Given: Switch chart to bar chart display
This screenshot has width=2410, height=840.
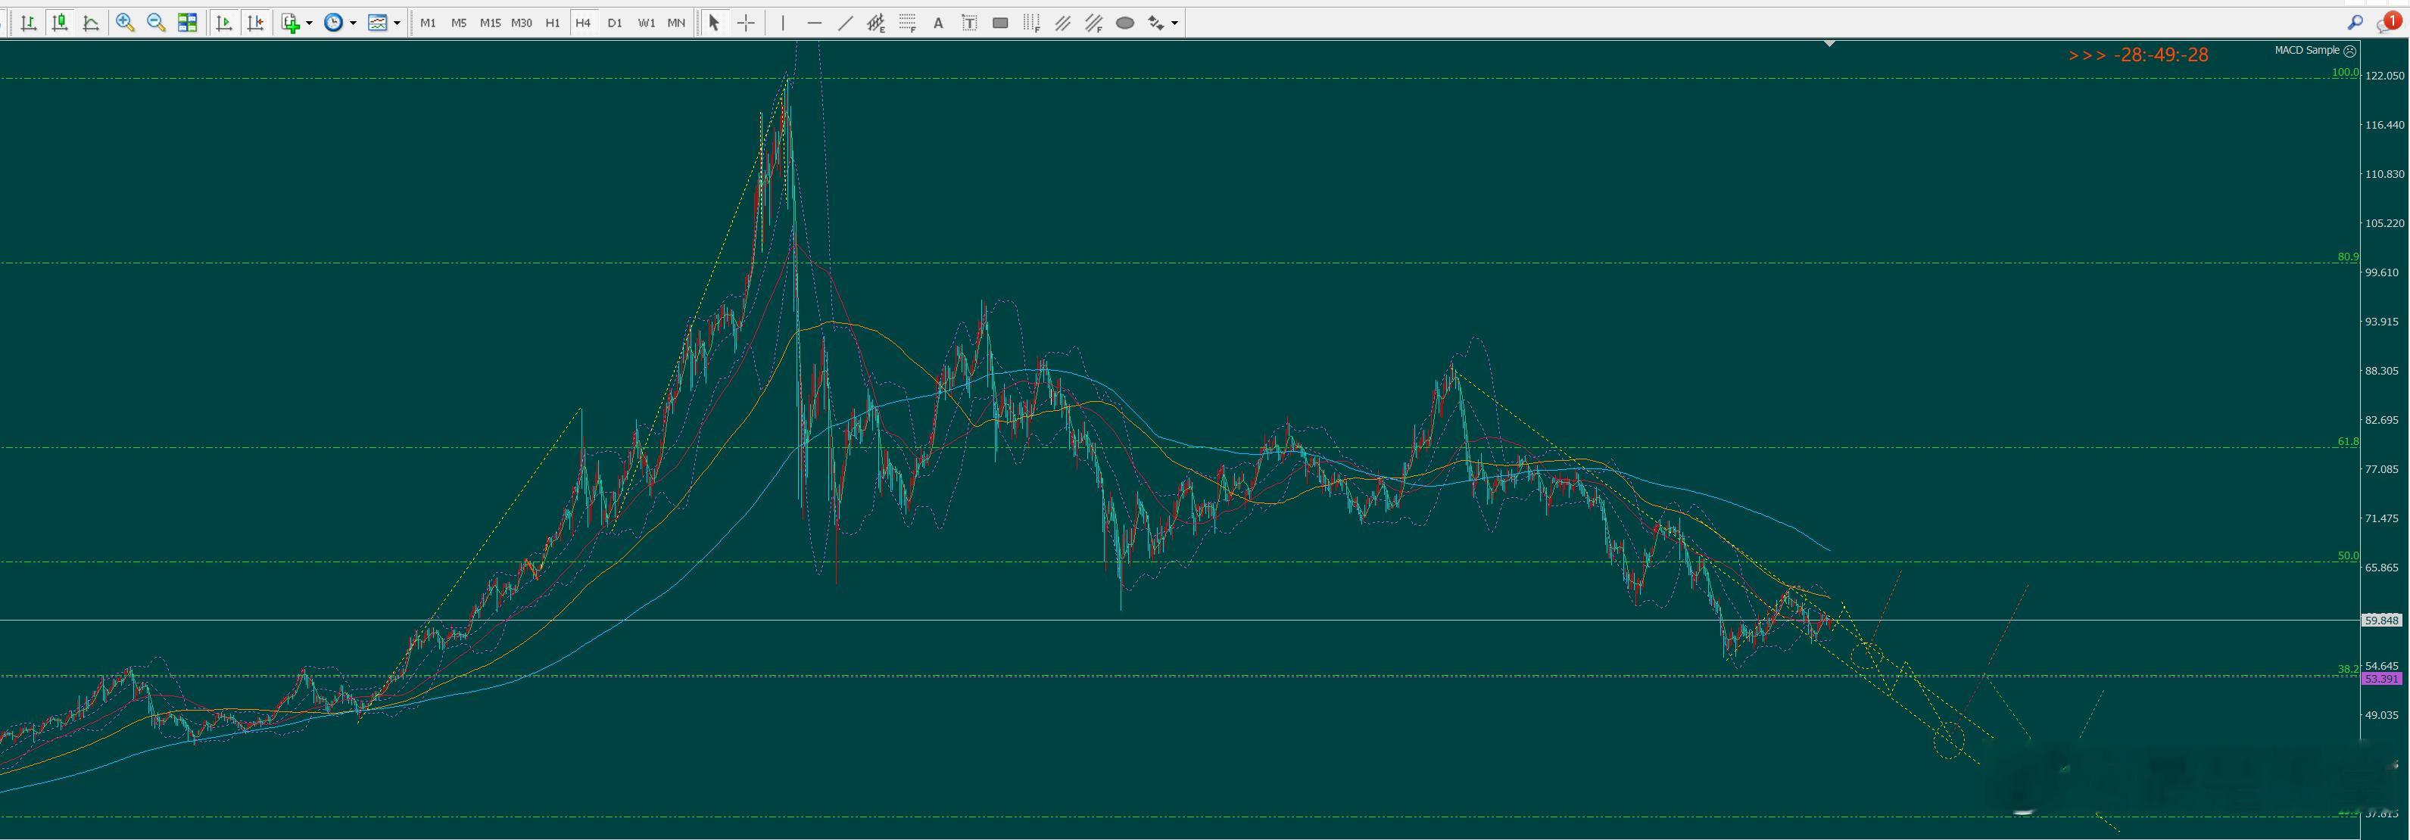Looking at the screenshot, I should pyautogui.click(x=29, y=23).
